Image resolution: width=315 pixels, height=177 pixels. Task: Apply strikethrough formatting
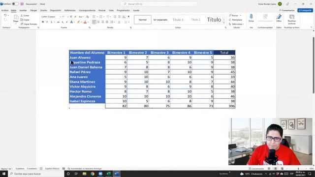58,22
